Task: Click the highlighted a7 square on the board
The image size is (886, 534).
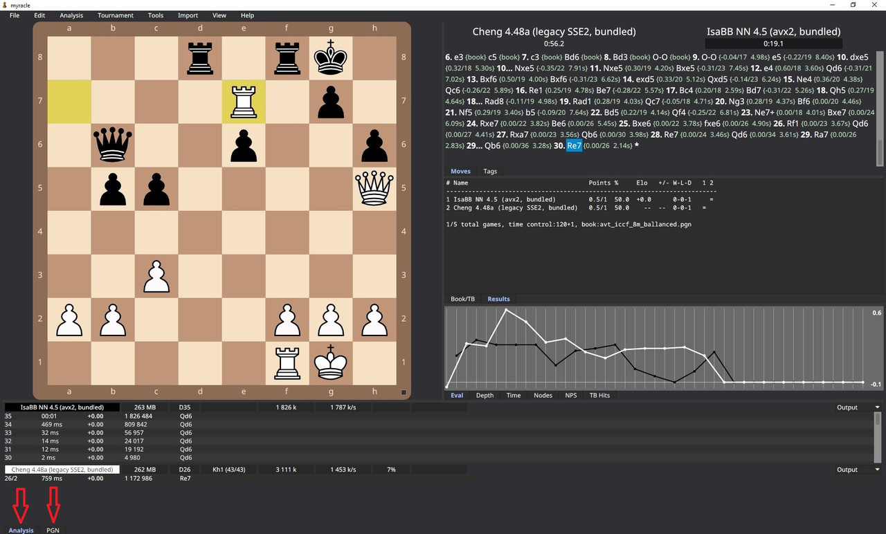Action: [69, 102]
